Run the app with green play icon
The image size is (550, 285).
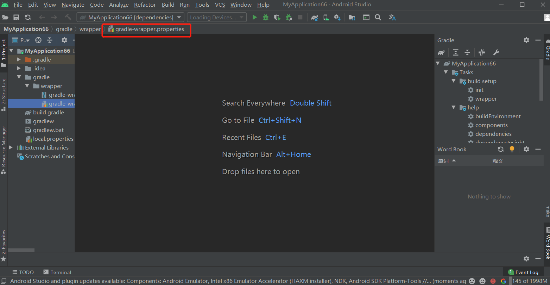254,17
